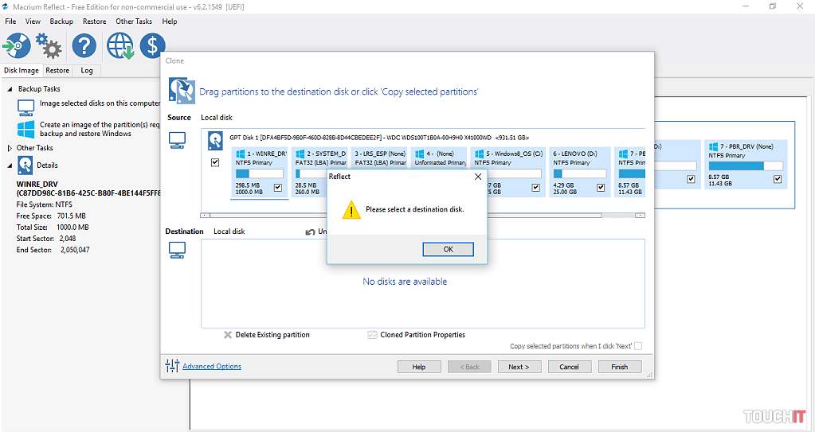This screenshot has width=815, height=432.
Task: Click the globe update download icon
Action: tap(120, 46)
